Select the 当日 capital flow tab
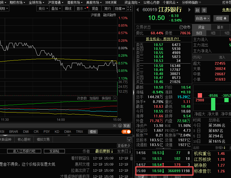 point(199,33)
